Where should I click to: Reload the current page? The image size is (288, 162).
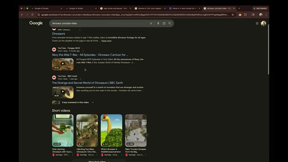32,15
